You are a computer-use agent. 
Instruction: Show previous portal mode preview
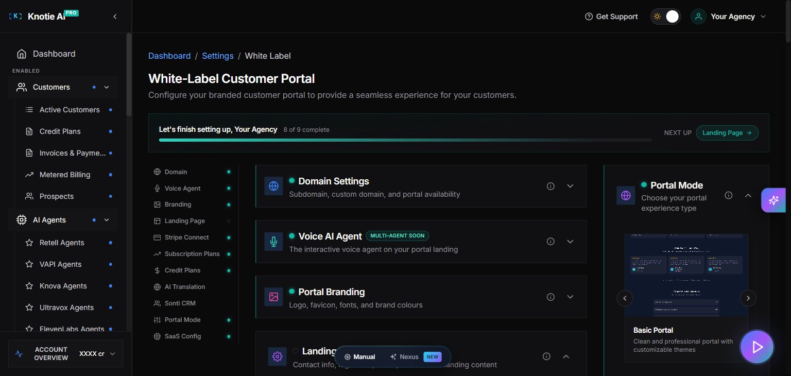pyautogui.click(x=625, y=298)
